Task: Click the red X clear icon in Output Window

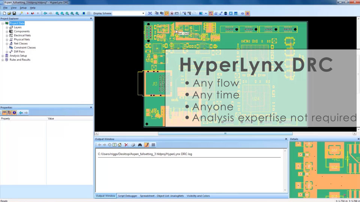Action: pos(126,145)
